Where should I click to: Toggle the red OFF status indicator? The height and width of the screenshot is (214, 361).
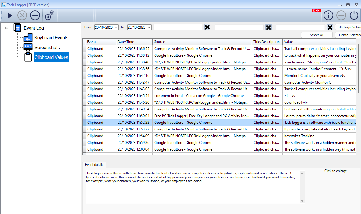316,11
